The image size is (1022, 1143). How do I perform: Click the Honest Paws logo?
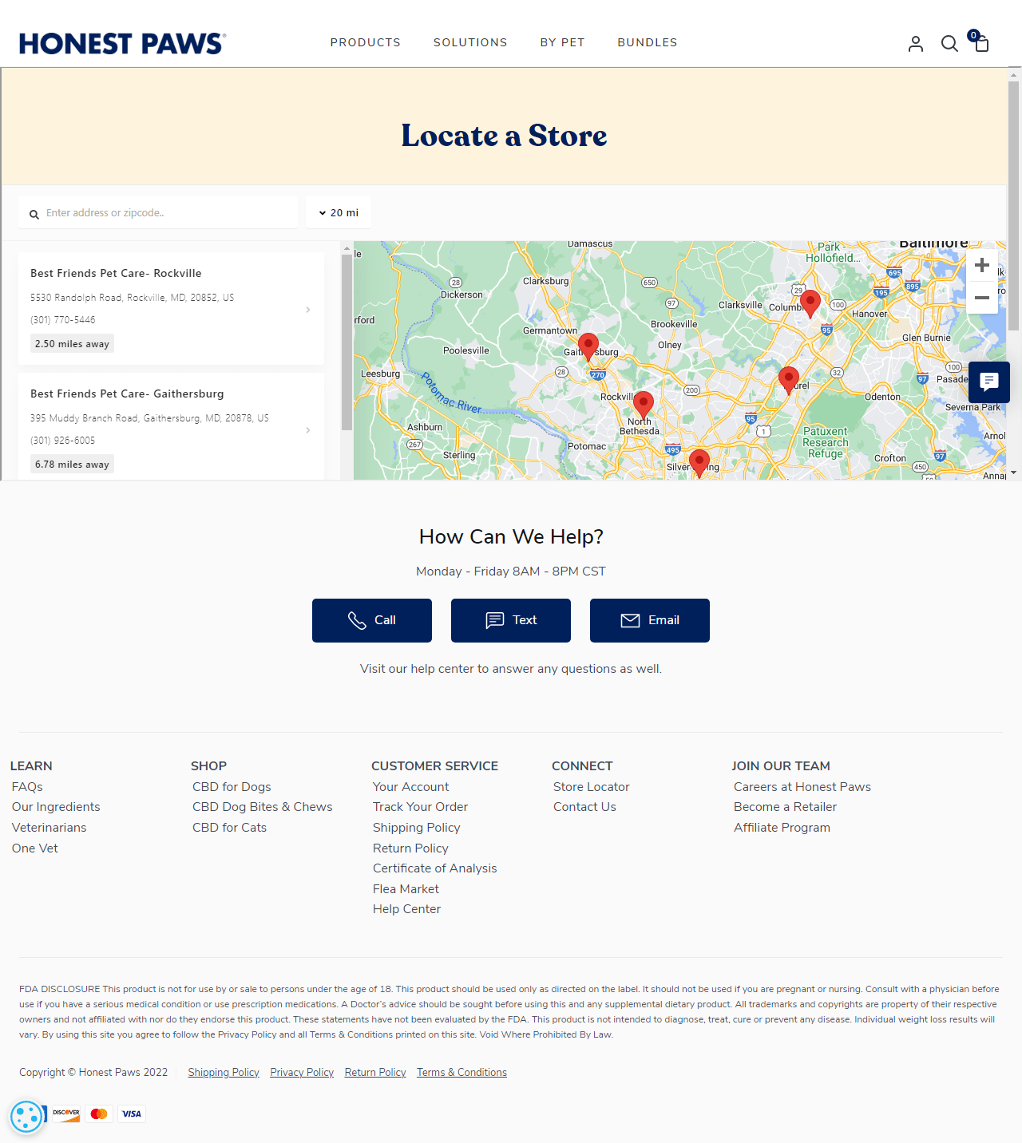[121, 43]
